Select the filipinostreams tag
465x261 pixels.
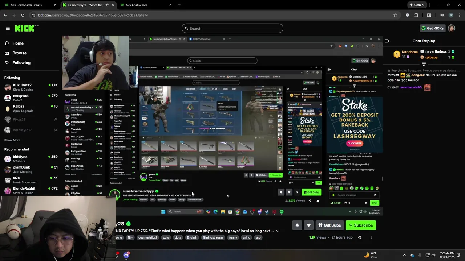coord(213,237)
